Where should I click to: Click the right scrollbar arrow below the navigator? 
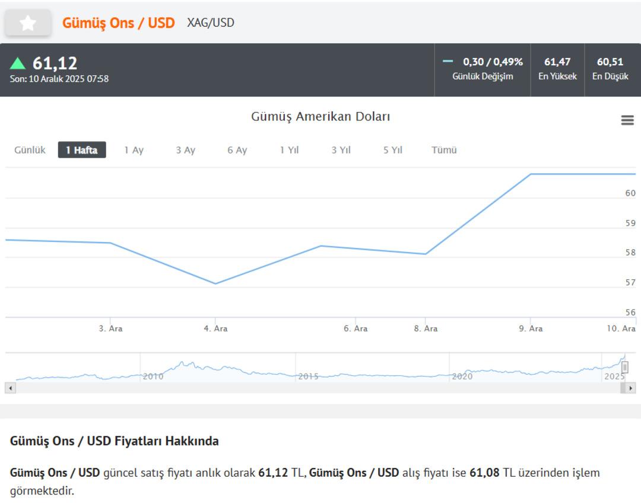[x=630, y=388]
